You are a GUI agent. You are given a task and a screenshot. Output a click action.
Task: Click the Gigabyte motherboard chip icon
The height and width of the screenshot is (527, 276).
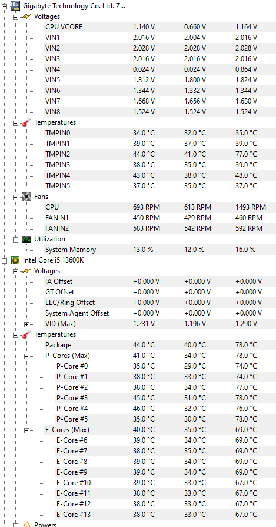coord(15,5)
